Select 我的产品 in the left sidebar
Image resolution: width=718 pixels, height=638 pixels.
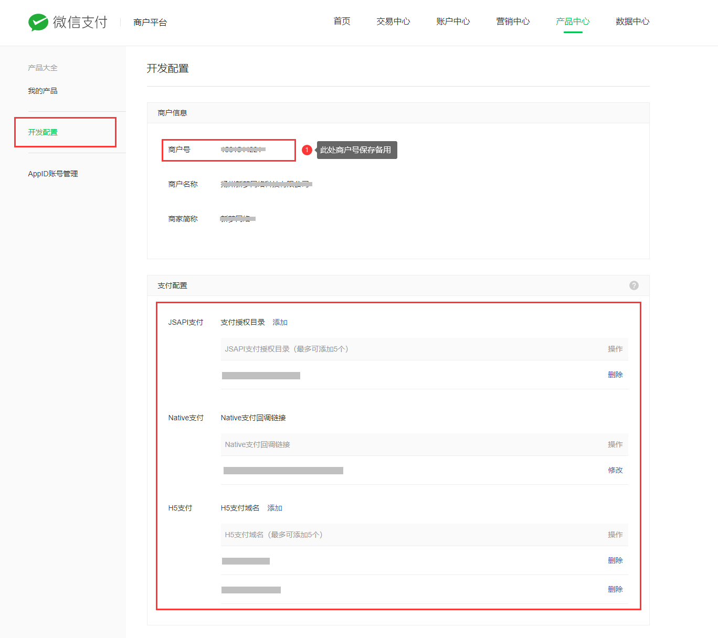coord(43,91)
